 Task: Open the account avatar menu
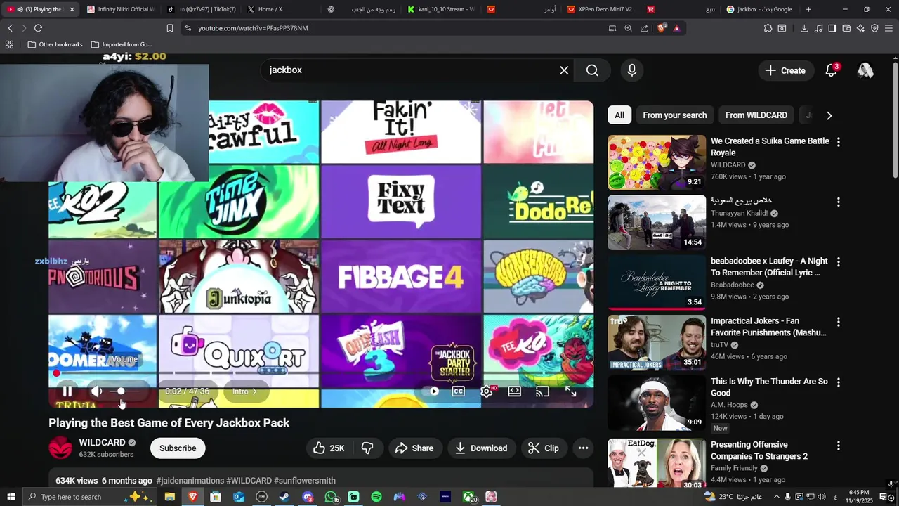coord(865,70)
